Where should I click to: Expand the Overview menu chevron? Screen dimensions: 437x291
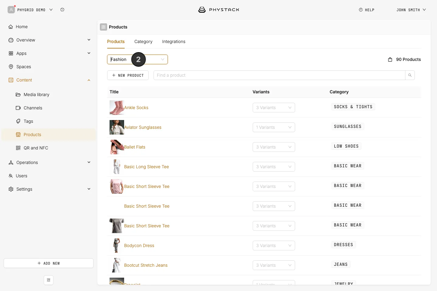(x=89, y=40)
